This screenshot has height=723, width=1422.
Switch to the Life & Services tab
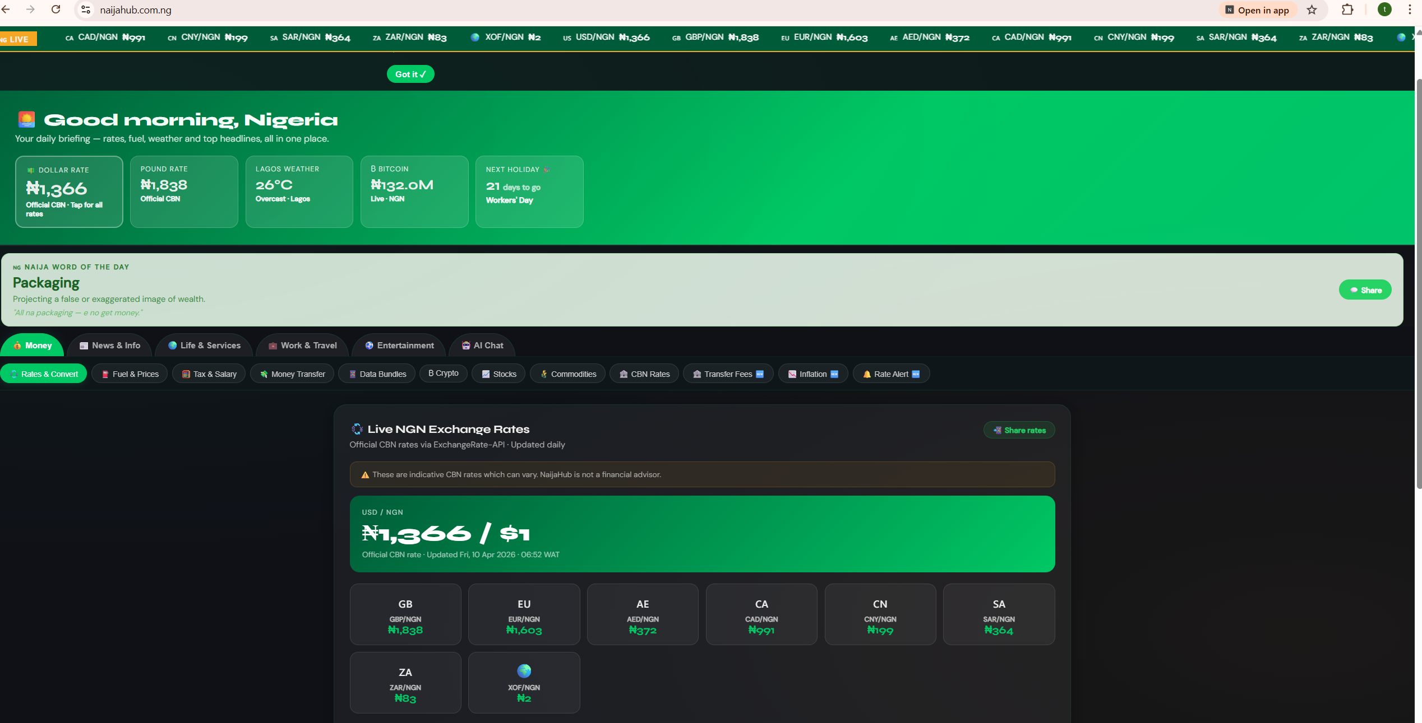click(204, 346)
